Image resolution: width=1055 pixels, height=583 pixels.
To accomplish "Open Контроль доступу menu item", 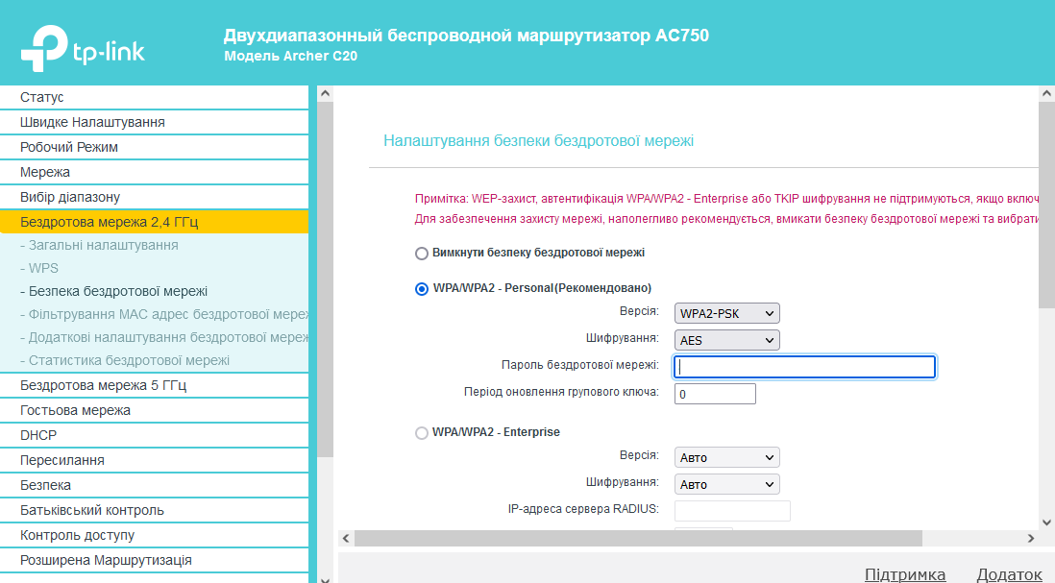I will (154, 535).
